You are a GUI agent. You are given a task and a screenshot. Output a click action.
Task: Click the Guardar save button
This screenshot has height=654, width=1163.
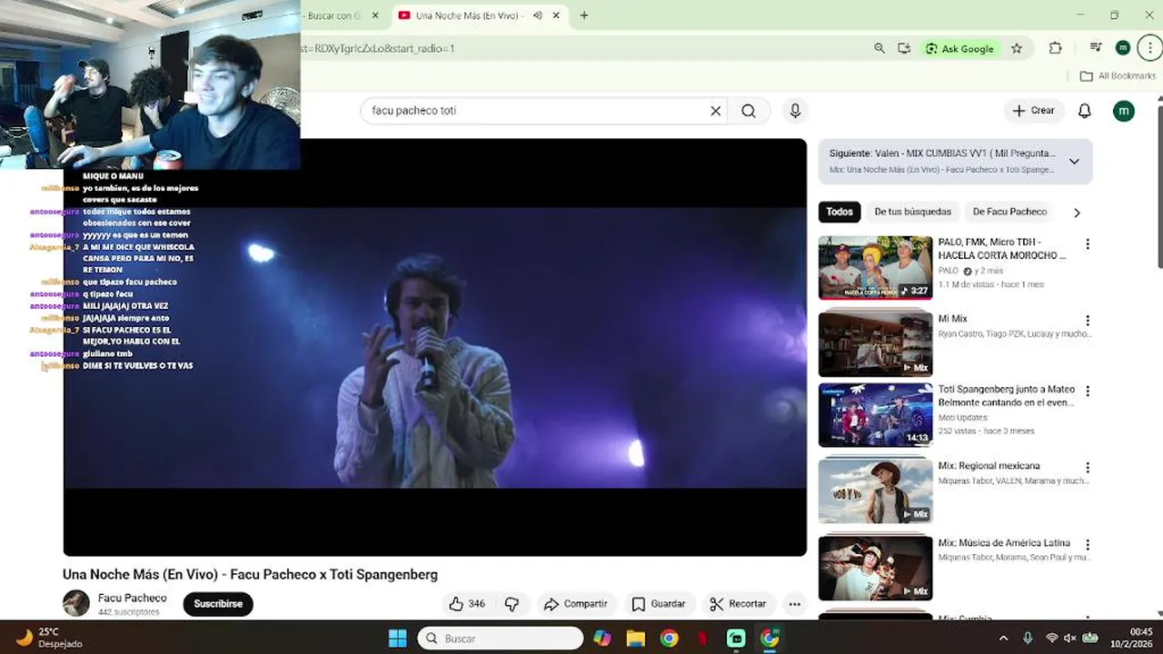click(x=659, y=604)
